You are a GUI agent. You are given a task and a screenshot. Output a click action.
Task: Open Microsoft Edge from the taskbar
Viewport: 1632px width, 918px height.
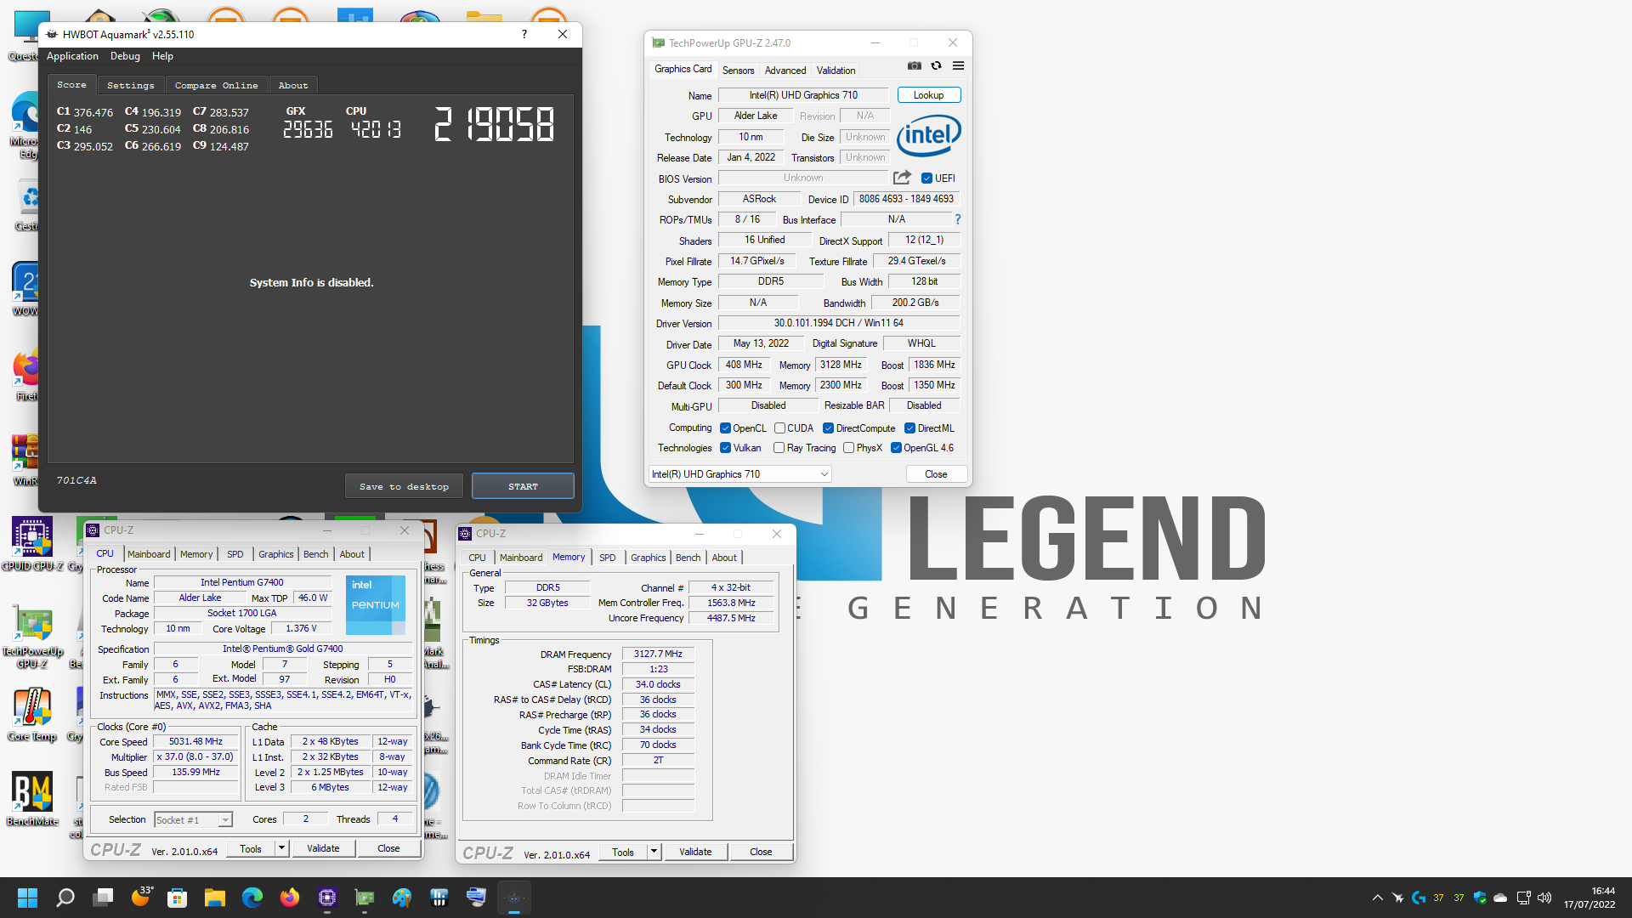click(x=252, y=898)
